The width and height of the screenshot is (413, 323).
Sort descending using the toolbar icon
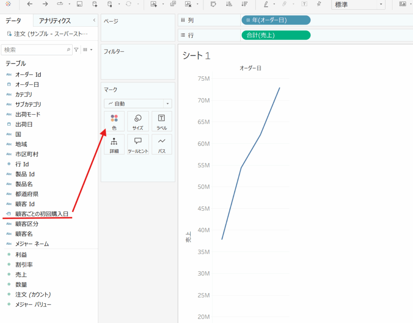click(244, 4)
